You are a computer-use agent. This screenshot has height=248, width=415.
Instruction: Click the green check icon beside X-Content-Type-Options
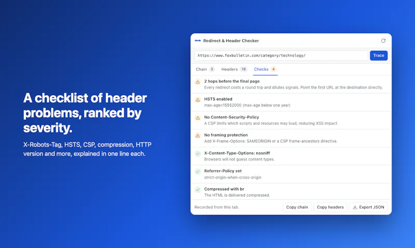coord(198,154)
